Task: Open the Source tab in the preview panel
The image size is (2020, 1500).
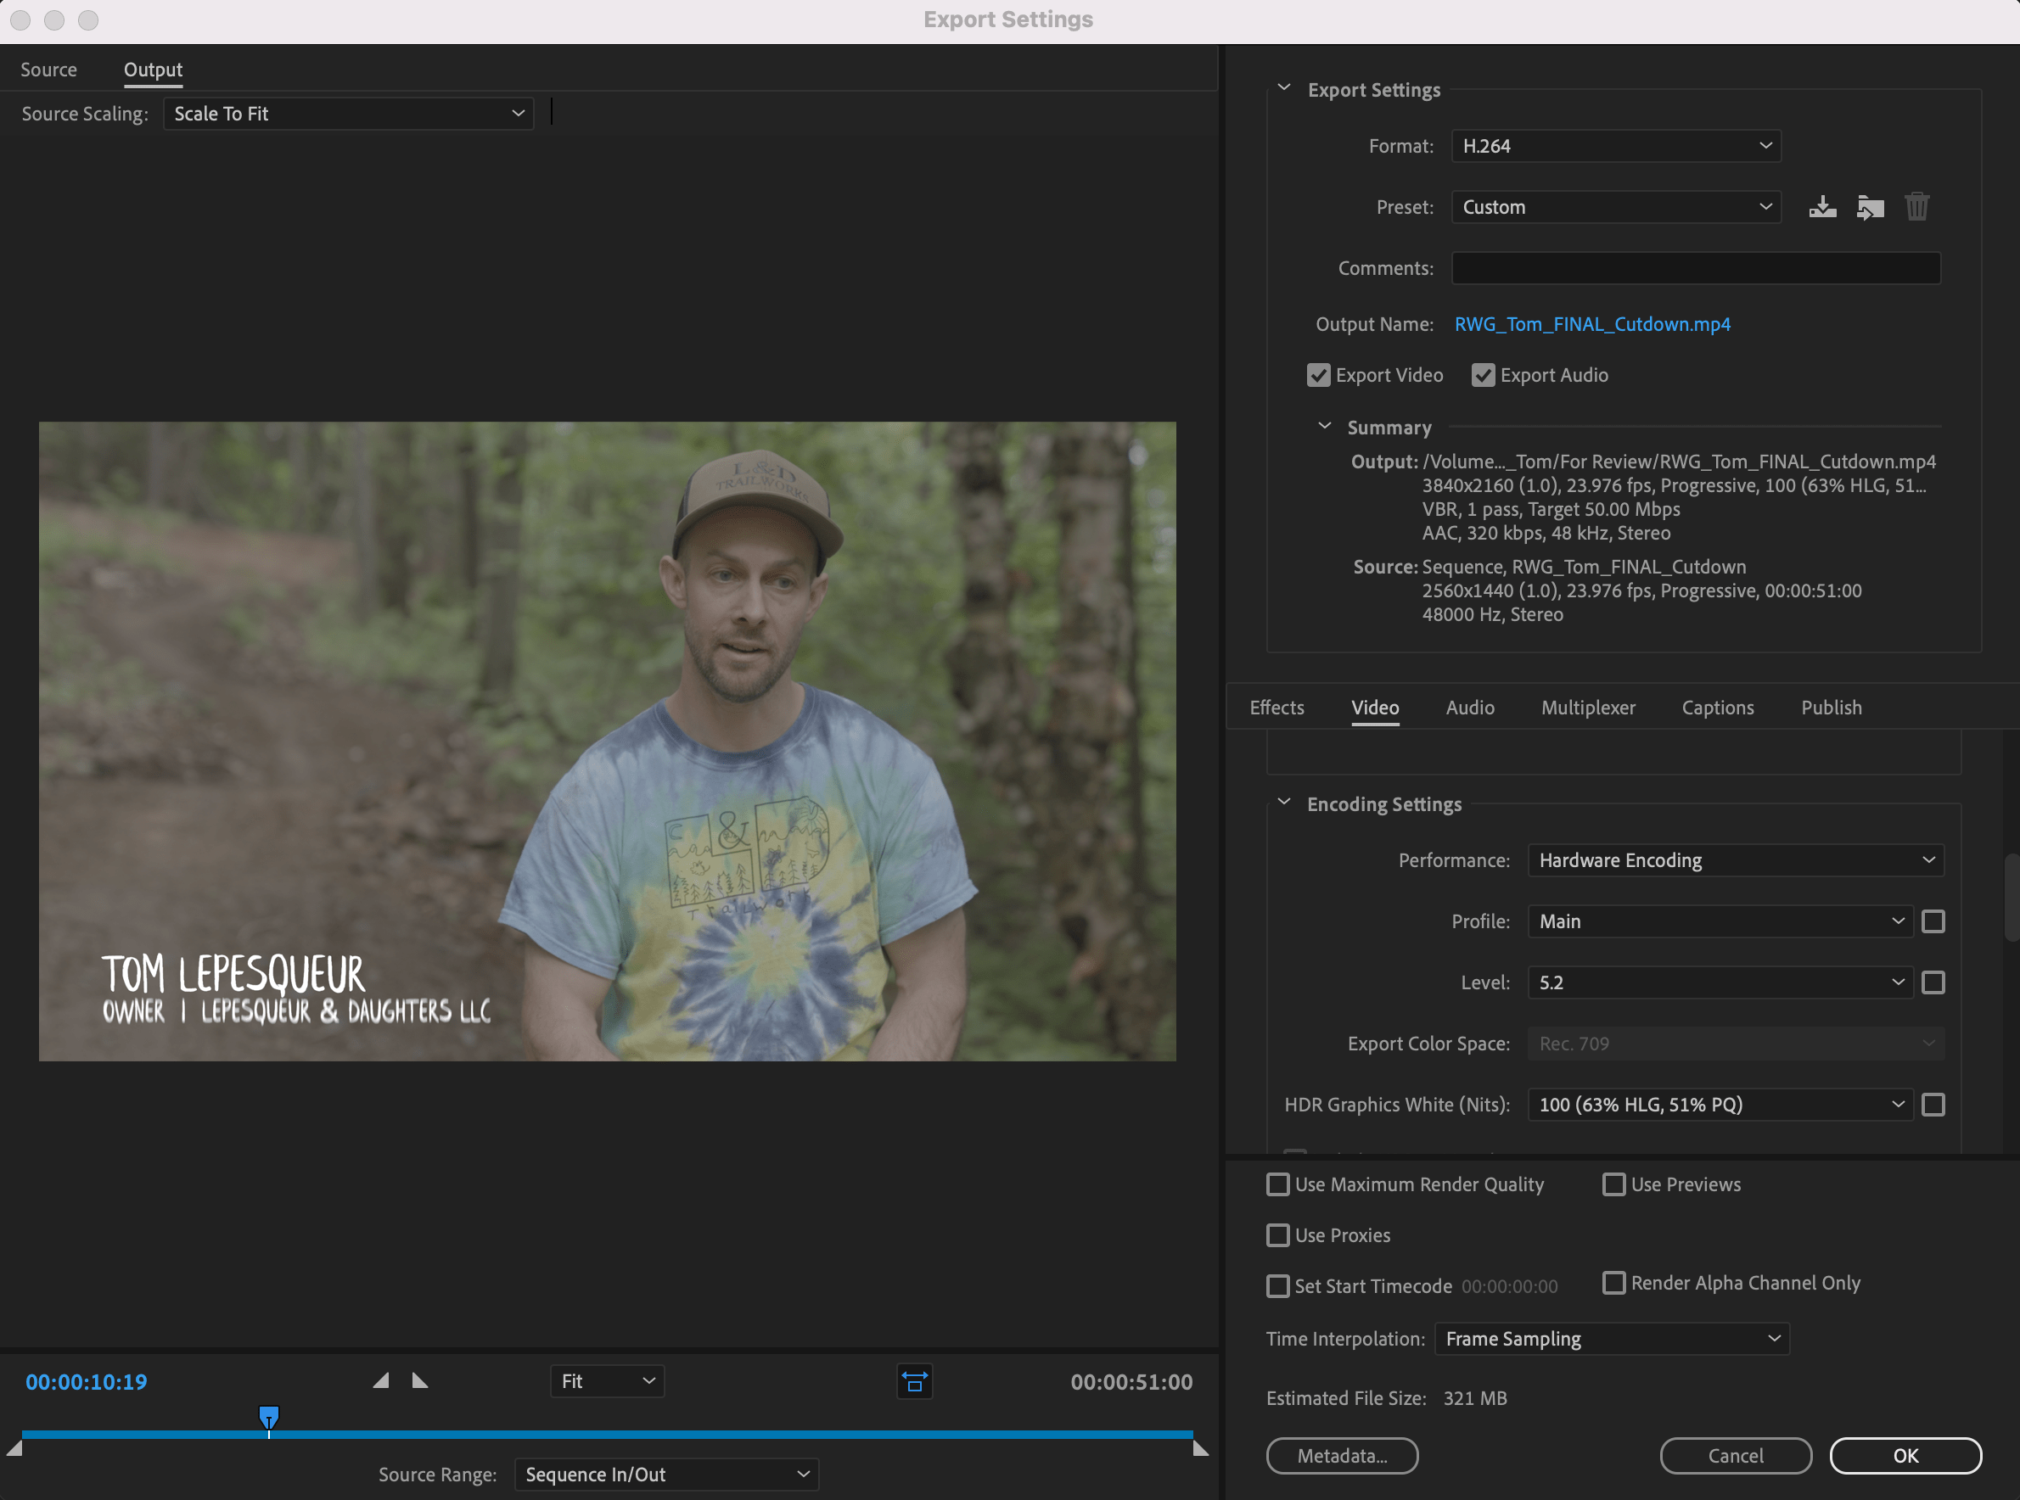Action: 48,69
